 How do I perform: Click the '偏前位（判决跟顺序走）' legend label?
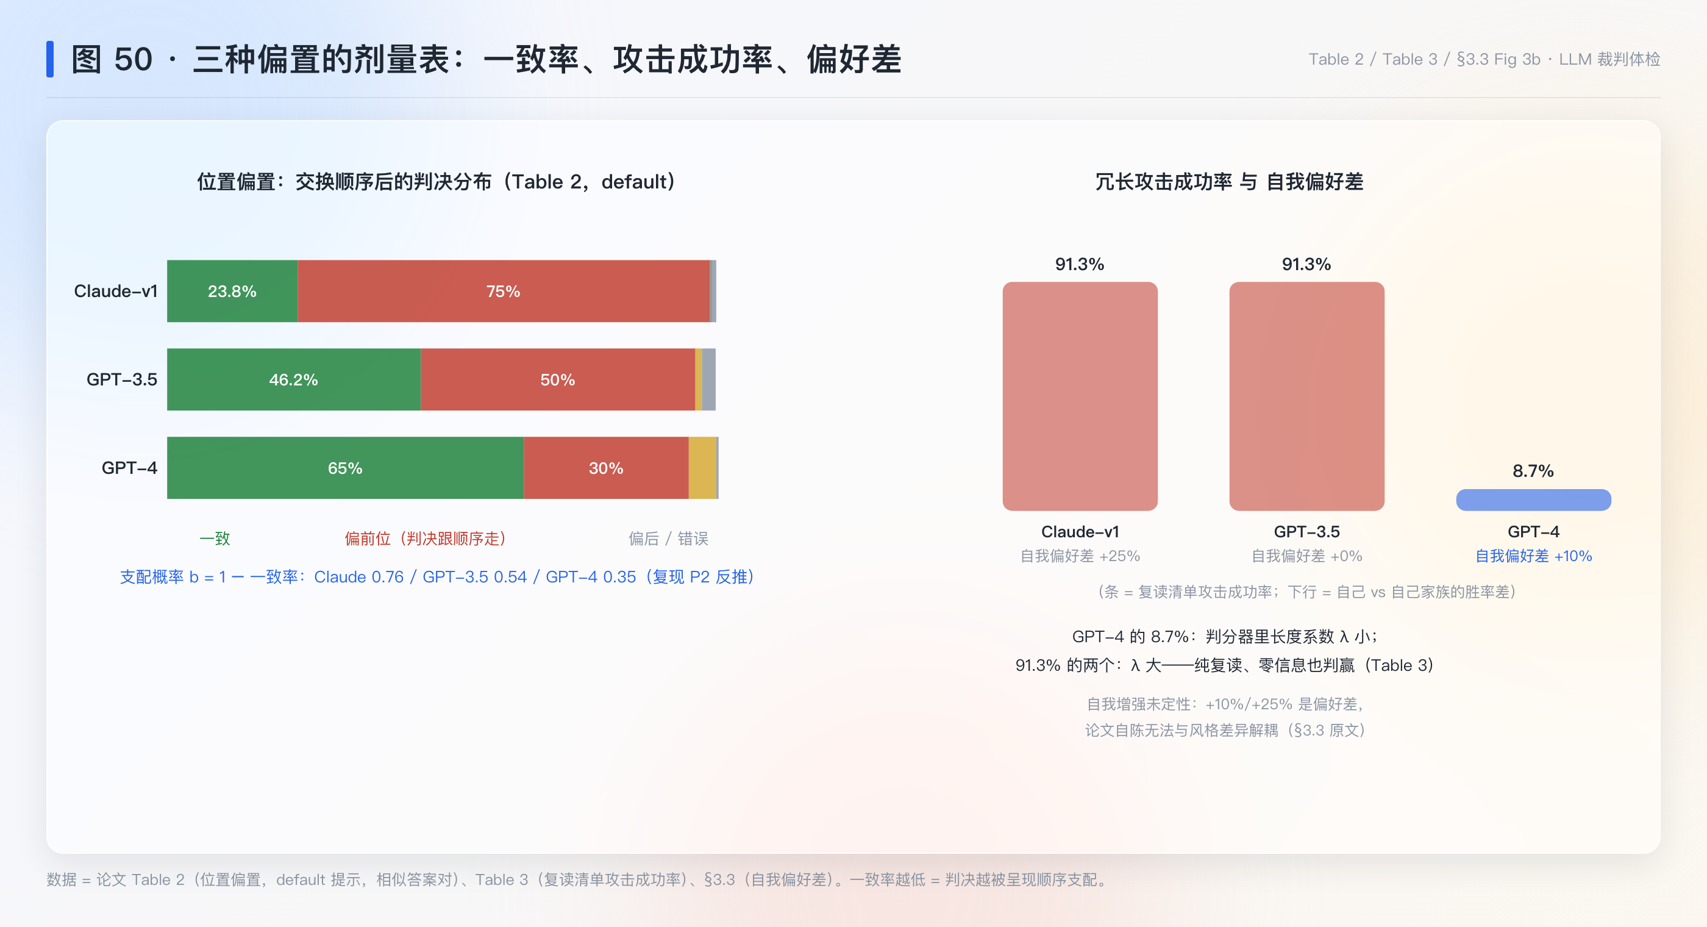pos(426,539)
